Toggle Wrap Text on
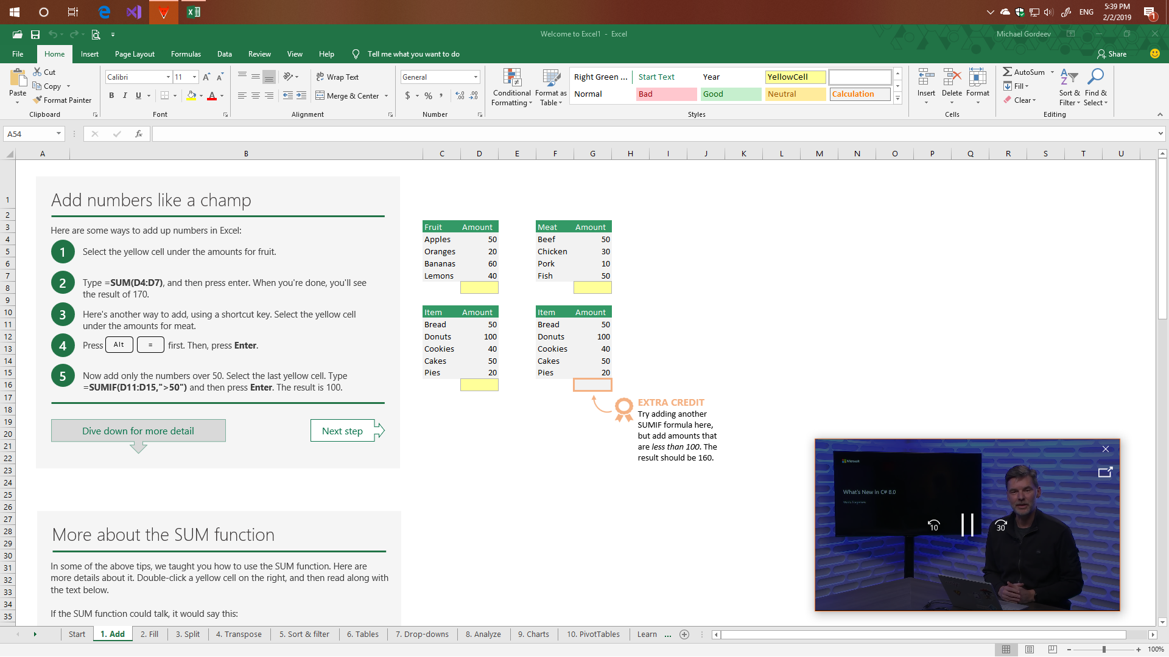 click(x=337, y=77)
